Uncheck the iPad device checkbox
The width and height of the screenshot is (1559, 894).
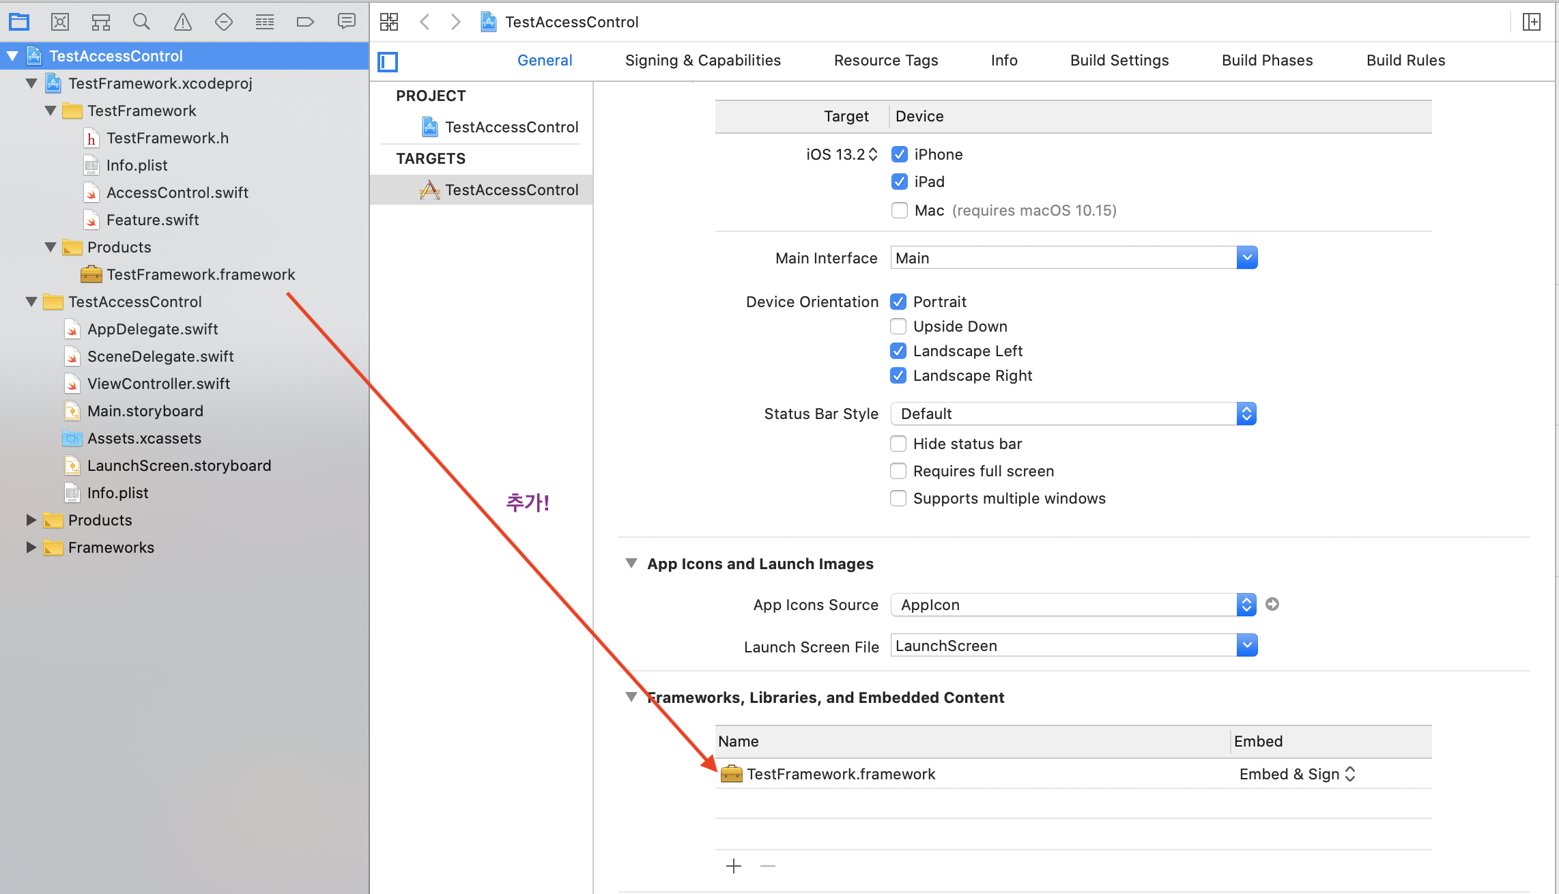(899, 182)
